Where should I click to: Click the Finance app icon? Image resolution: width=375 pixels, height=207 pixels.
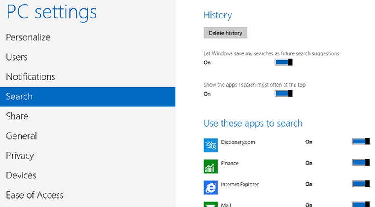click(x=210, y=166)
